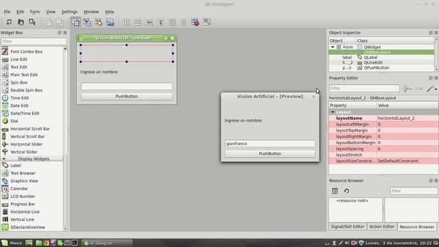Pick the Time Edit widget

pyautogui.click(x=20, y=97)
